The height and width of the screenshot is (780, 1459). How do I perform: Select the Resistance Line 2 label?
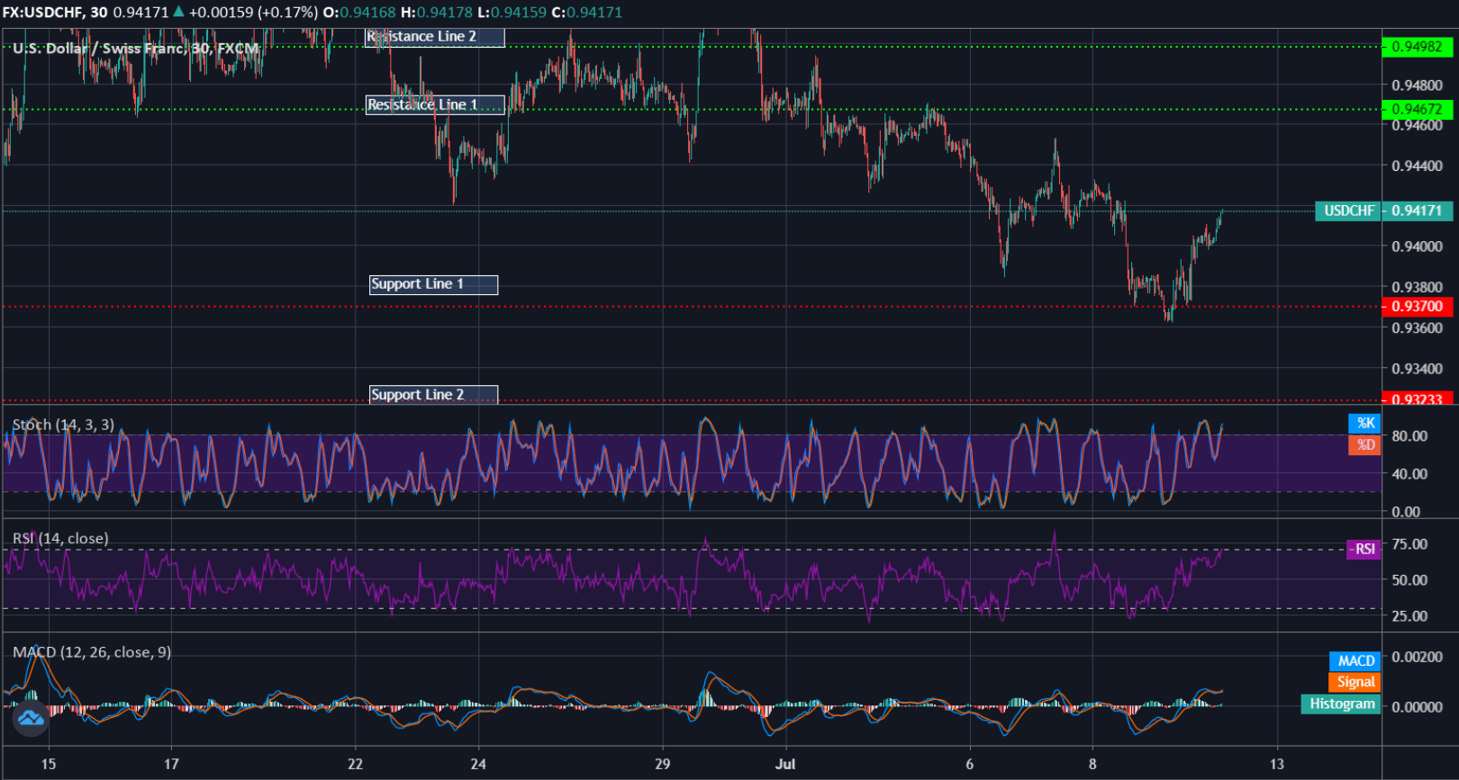pyautogui.click(x=435, y=37)
